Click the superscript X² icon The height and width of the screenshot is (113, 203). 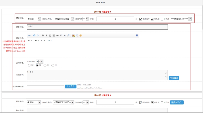[x=61, y=36]
